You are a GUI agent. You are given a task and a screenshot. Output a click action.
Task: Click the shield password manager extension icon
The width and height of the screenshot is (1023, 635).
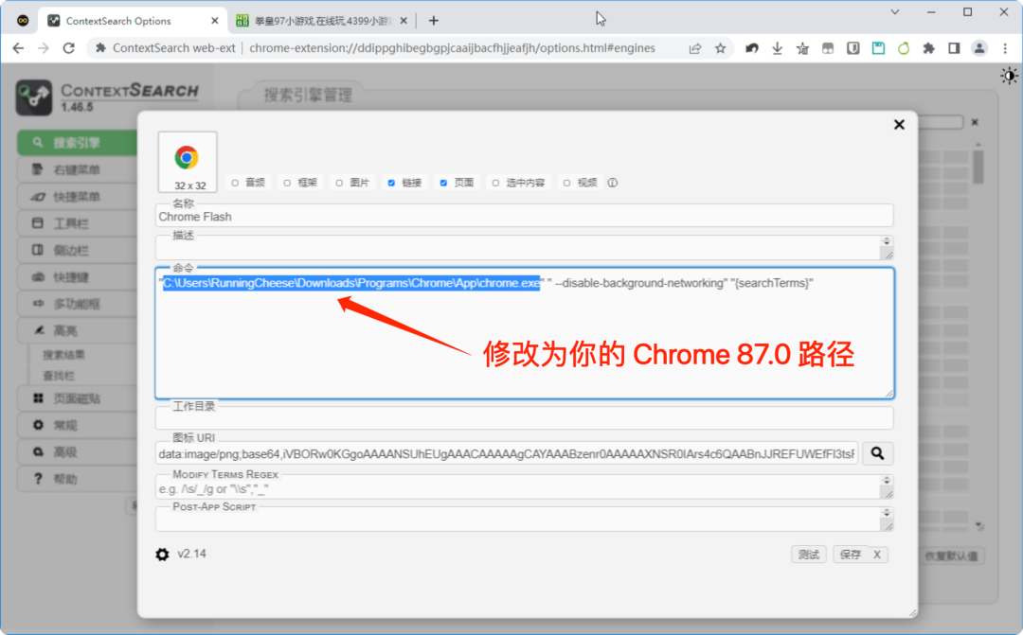coord(852,48)
